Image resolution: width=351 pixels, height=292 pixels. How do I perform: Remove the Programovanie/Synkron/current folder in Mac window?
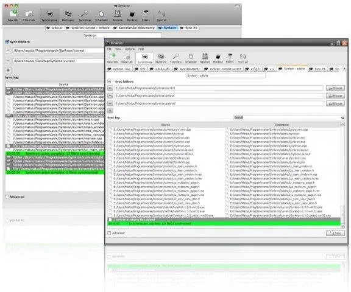8,50
